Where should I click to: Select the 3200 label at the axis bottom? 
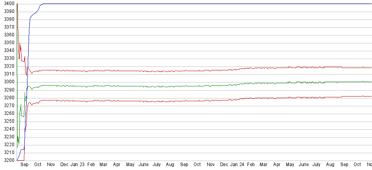coord(8,160)
